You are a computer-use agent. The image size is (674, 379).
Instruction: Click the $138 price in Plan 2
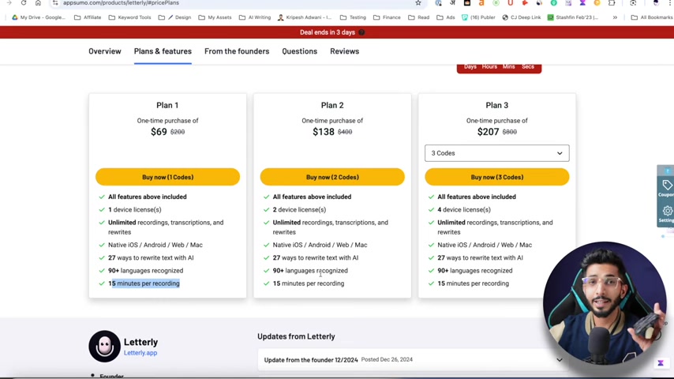(324, 132)
